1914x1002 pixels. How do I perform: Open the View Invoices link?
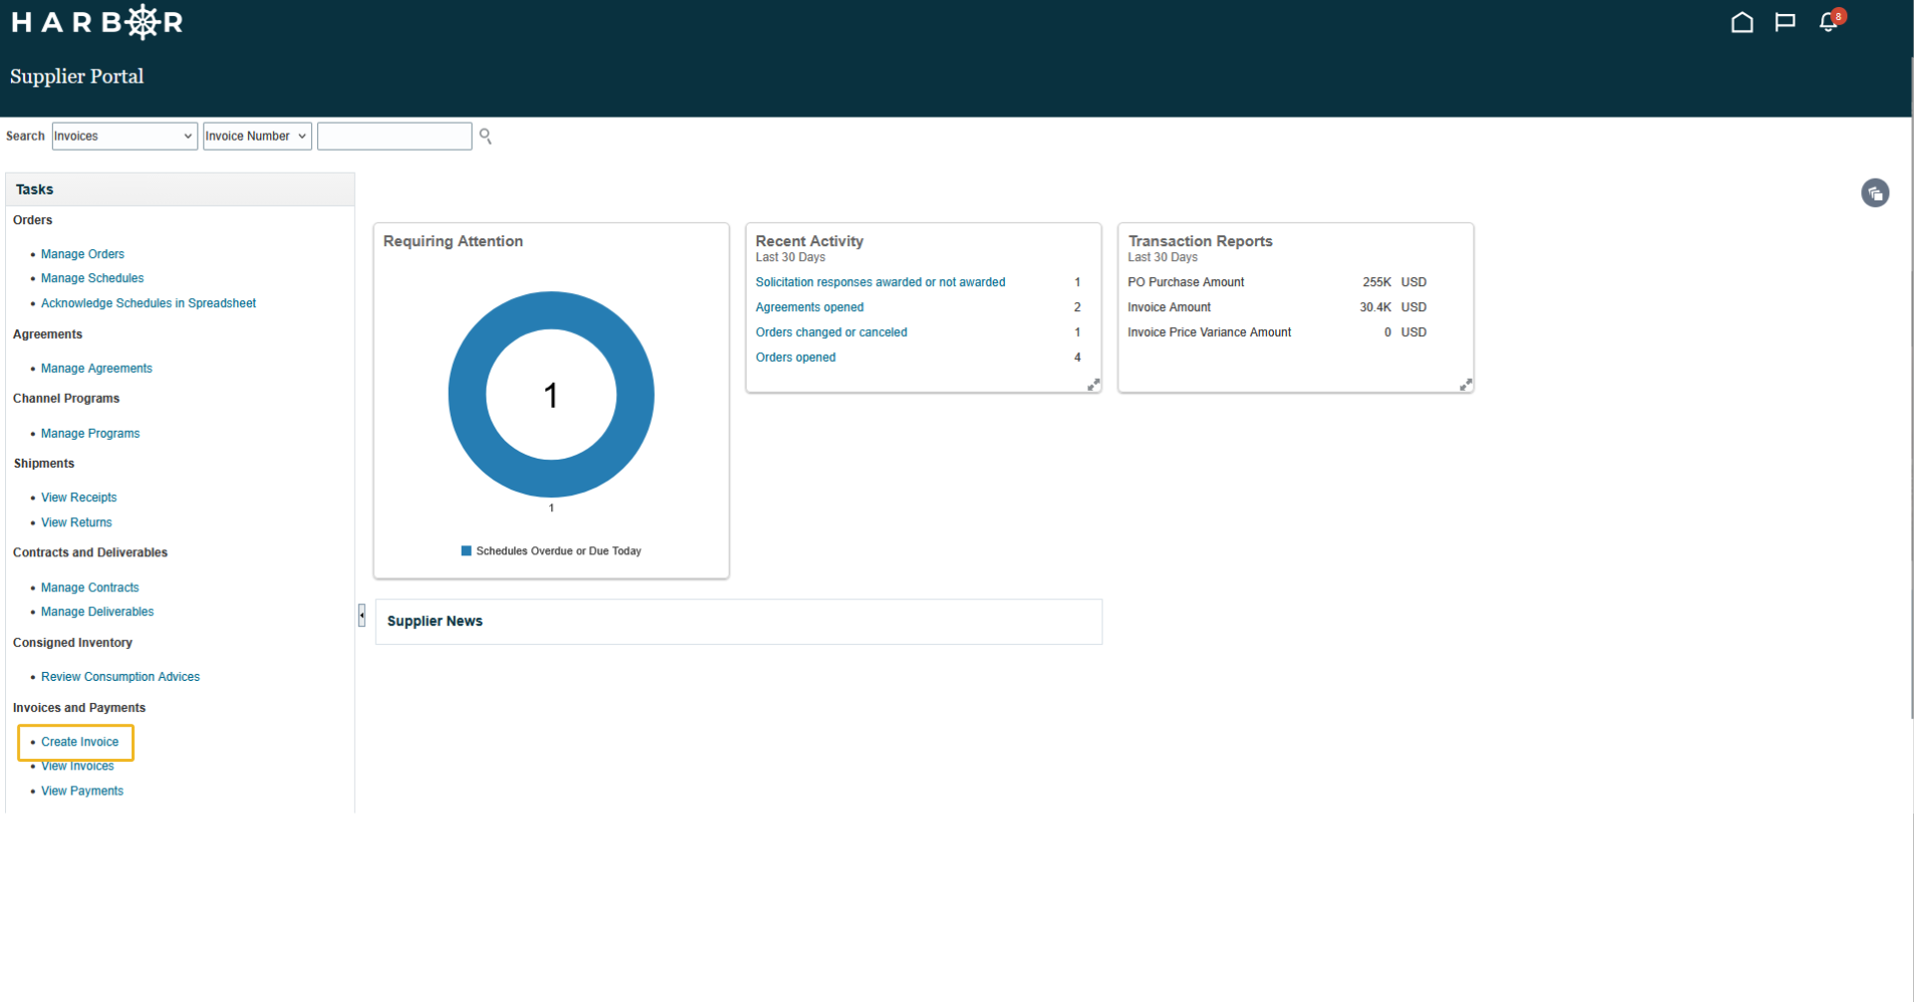click(x=77, y=767)
